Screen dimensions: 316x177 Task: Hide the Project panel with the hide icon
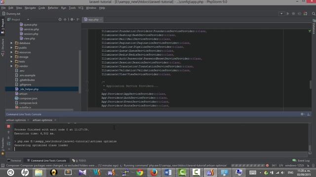(78, 20)
